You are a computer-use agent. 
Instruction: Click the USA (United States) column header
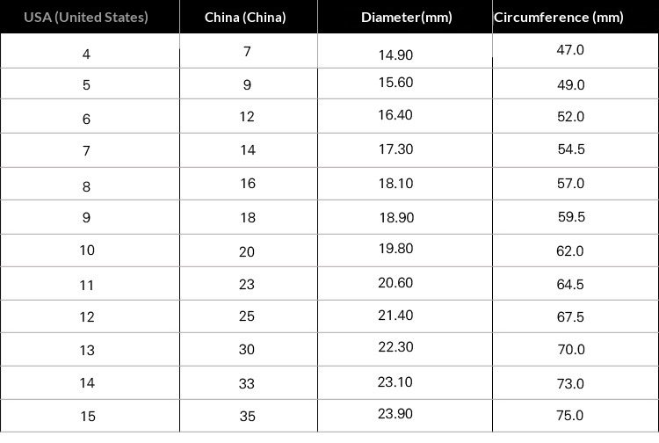86,18
